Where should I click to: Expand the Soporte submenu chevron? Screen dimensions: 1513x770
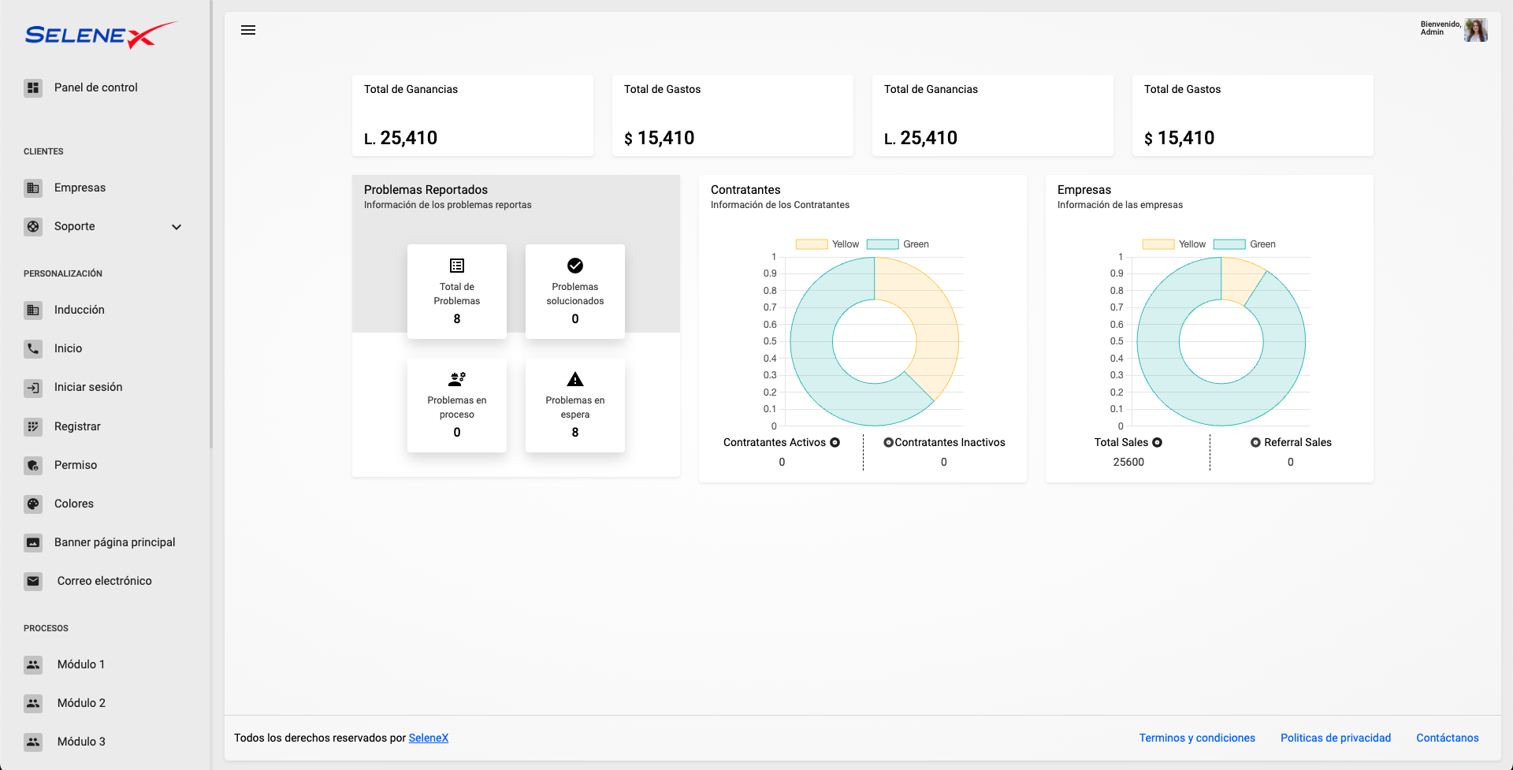pyautogui.click(x=177, y=226)
